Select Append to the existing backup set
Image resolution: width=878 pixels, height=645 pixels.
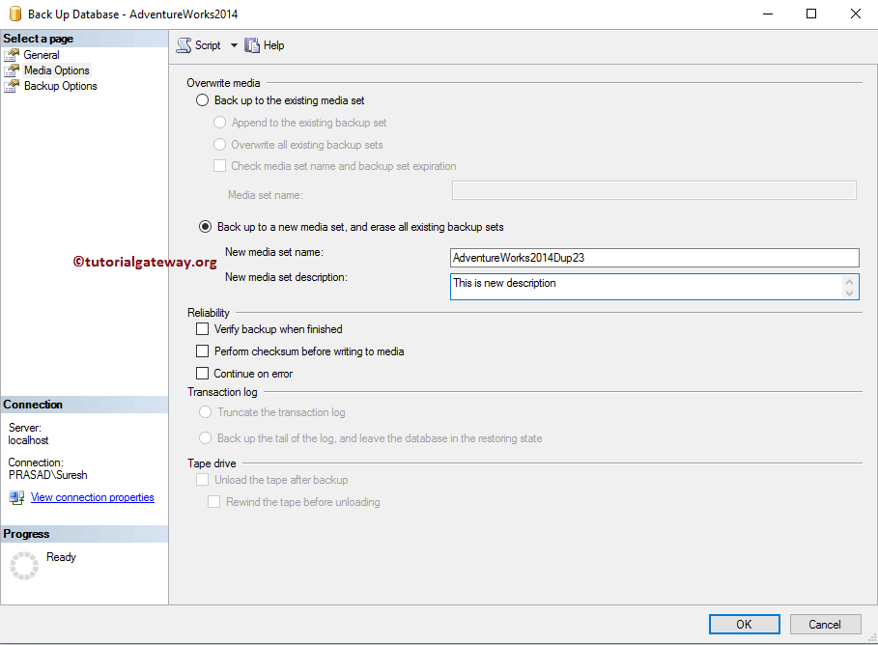coord(219,122)
